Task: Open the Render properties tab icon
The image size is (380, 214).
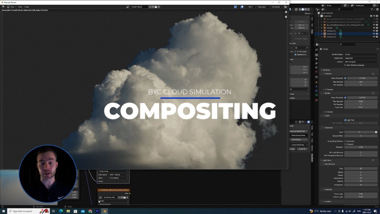Action: pos(317,55)
